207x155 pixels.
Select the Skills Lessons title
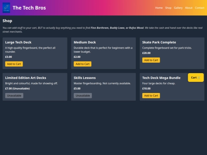coord(85,78)
